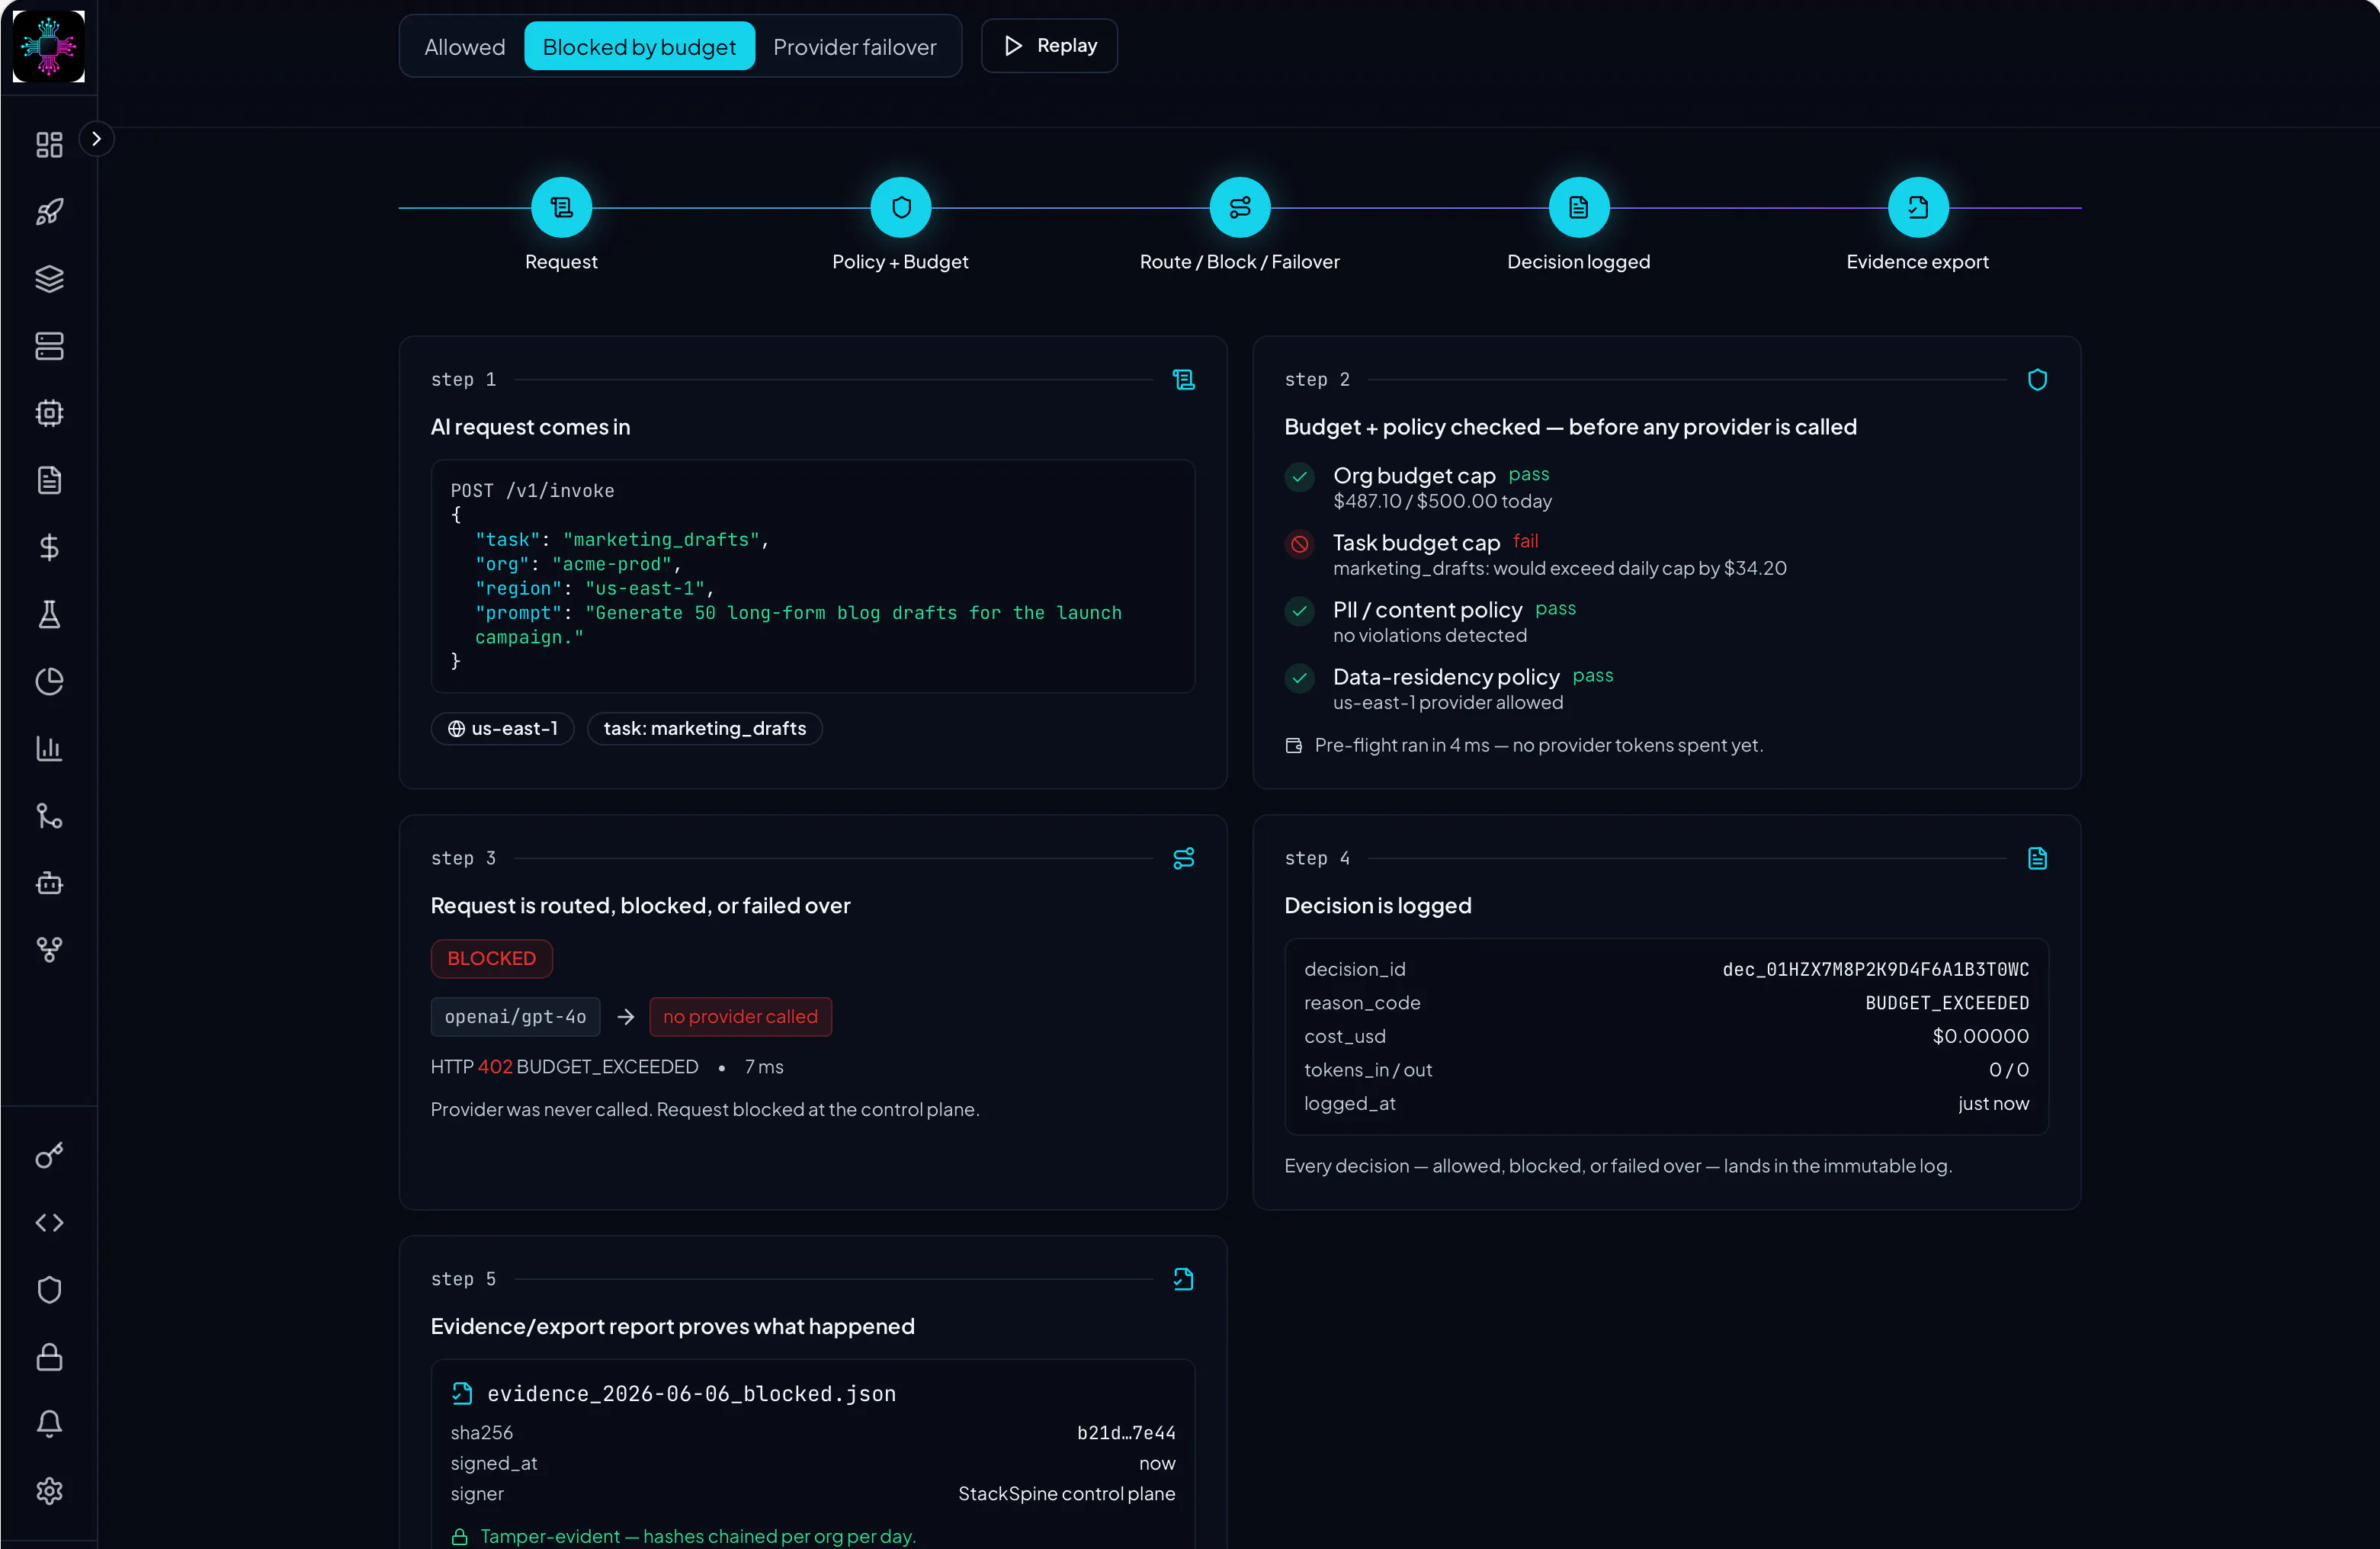The image size is (2380, 1549).
Task: Open the shield security icon in sidebar
Action: [49, 1290]
